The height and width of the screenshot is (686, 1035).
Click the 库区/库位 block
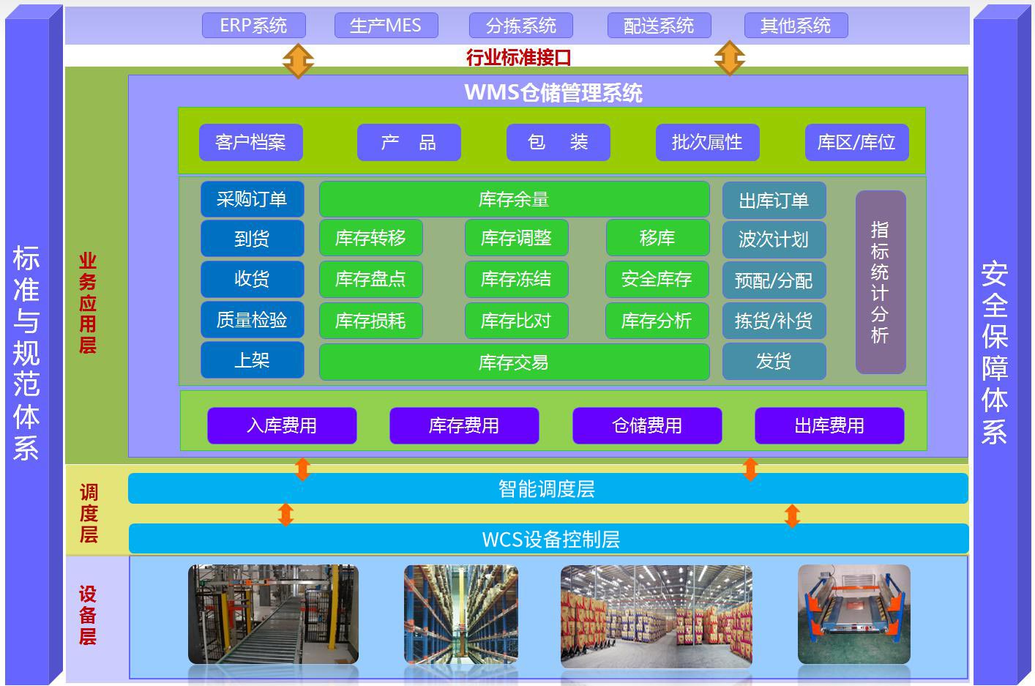coord(856,142)
